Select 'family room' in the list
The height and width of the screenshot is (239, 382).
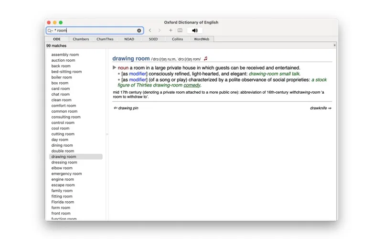tap(62, 191)
